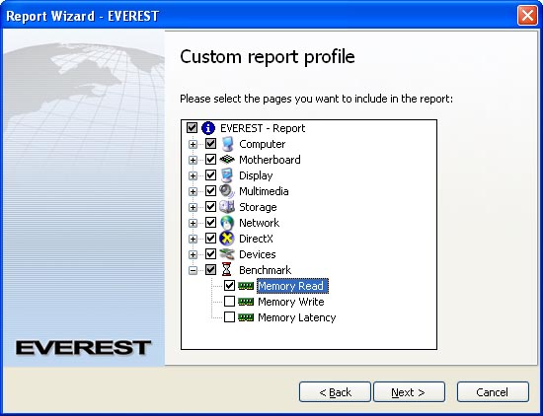Click the Memory Latency RAM module icon
The width and height of the screenshot is (543, 416).
coord(246,317)
